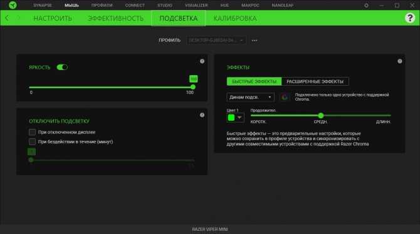420x234 pixels.
Task: Enable При бездействии в течение checkbox
Action: point(32,142)
